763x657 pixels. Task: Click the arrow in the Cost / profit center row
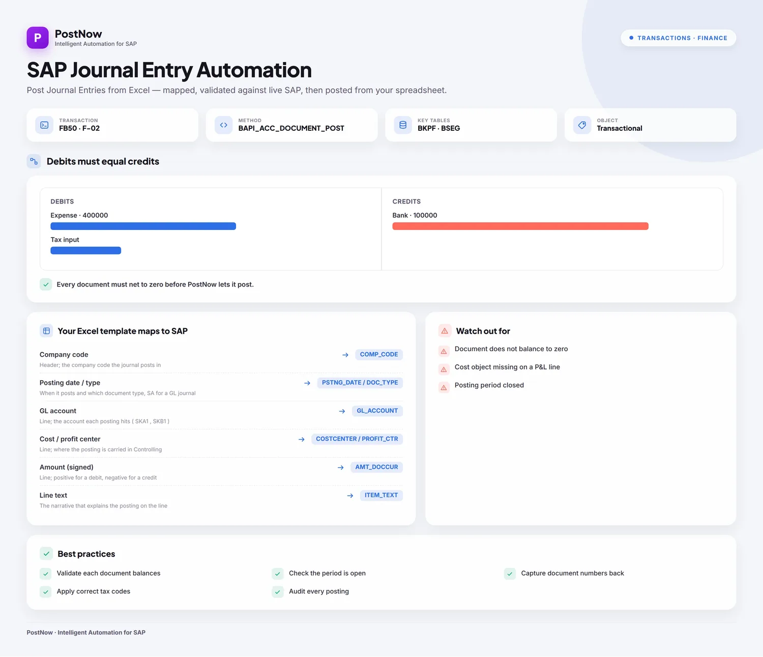tap(302, 439)
